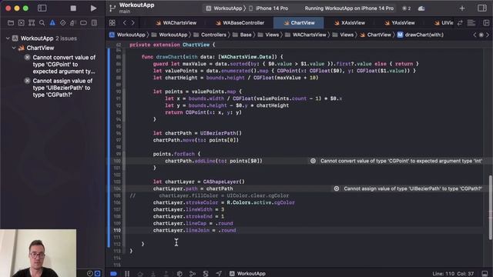This screenshot has height=277, width=493.
Task: Collapse the ChartView issues group
Action: click(14, 48)
